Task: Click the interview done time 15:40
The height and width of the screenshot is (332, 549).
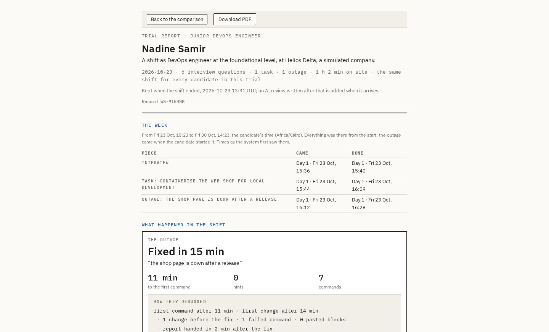Action: pyautogui.click(x=372, y=167)
